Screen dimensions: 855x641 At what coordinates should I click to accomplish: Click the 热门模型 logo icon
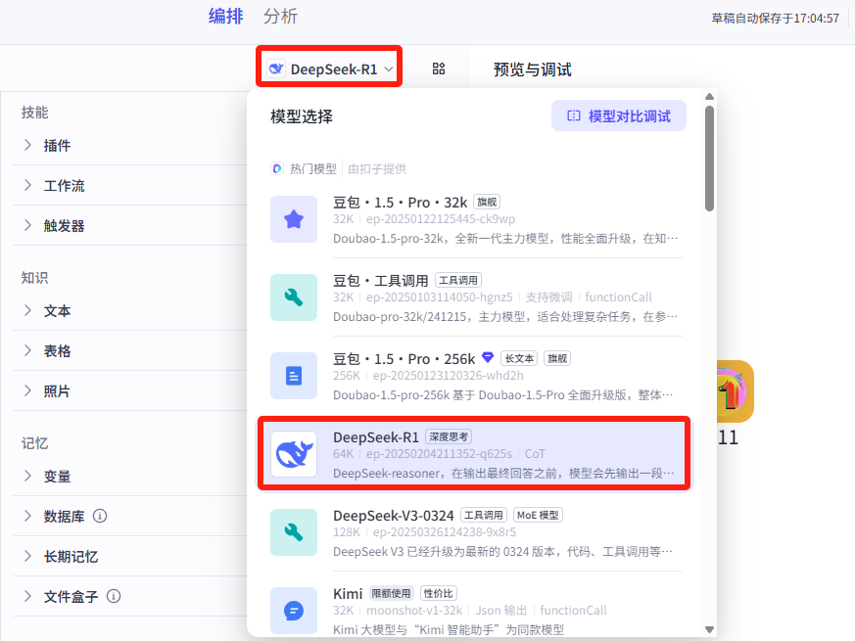click(277, 168)
